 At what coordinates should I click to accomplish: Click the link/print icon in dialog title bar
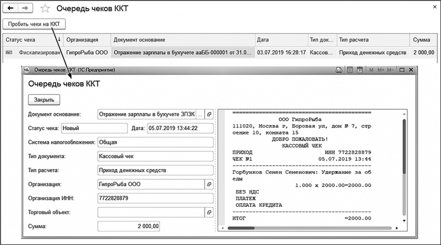pyautogui.click(x=339, y=70)
